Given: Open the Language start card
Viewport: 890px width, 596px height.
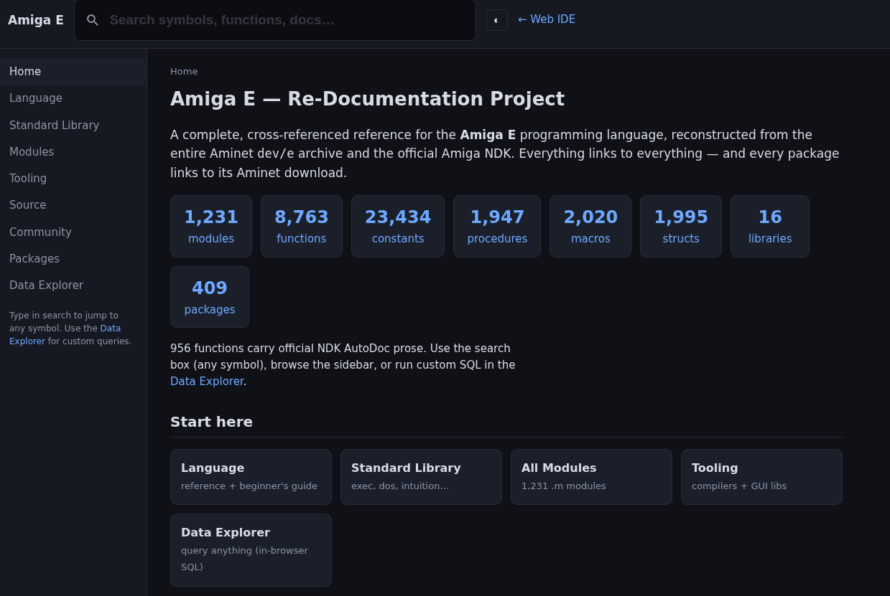Looking at the screenshot, I should pyautogui.click(x=251, y=477).
